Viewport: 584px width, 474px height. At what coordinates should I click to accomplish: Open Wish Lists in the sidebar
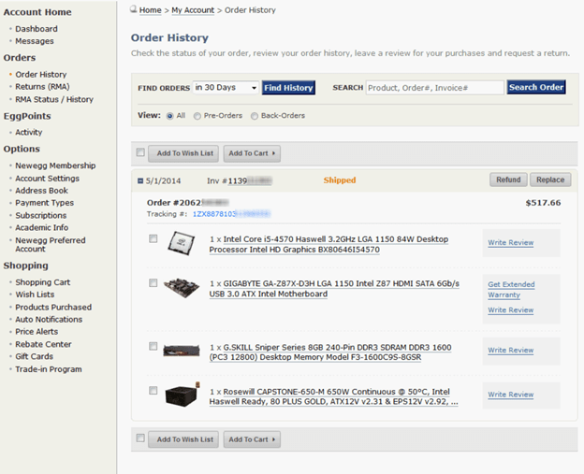click(x=35, y=294)
